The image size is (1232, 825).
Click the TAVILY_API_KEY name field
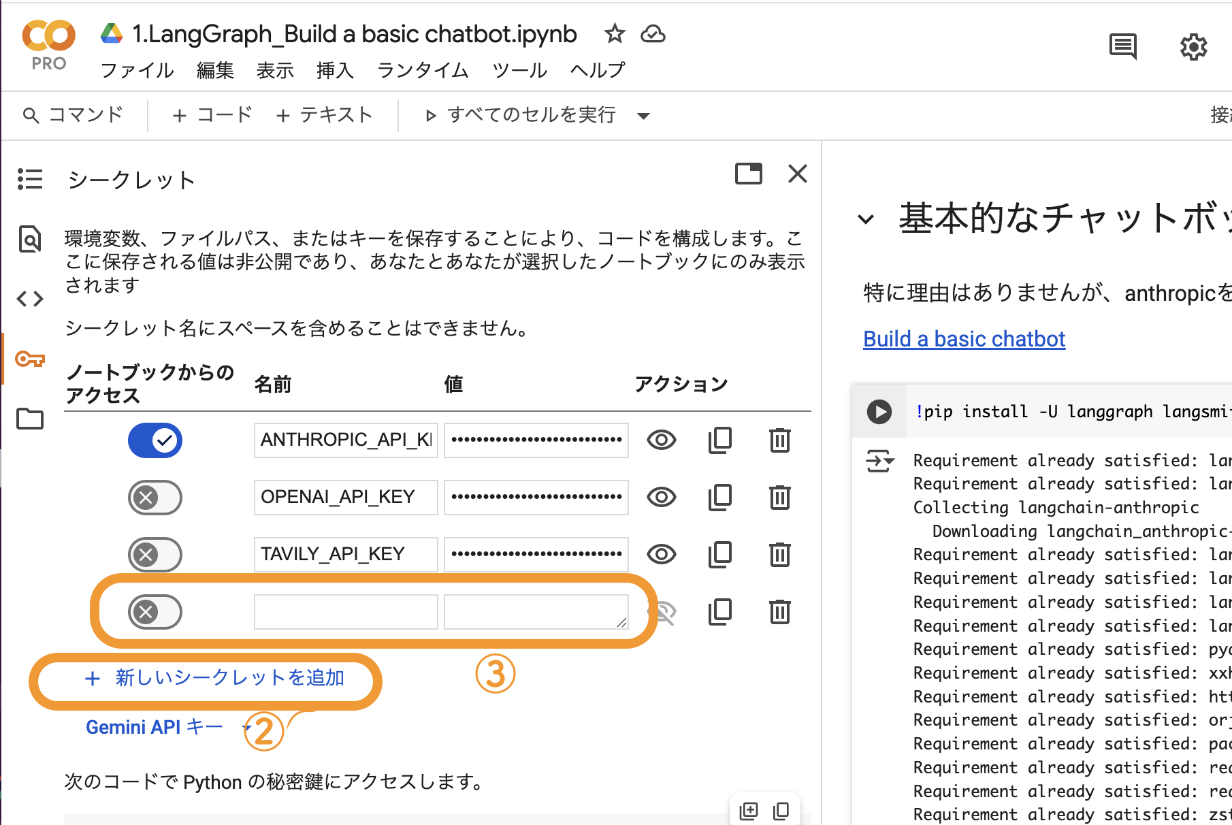[x=346, y=555]
